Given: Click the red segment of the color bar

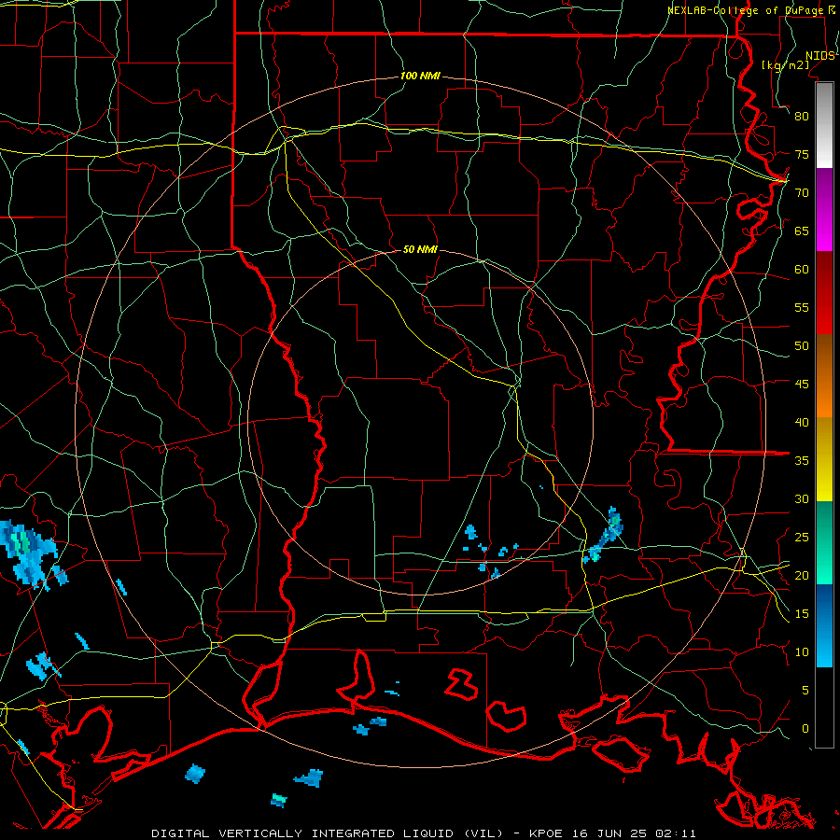Looking at the screenshot, I should 824,293.
